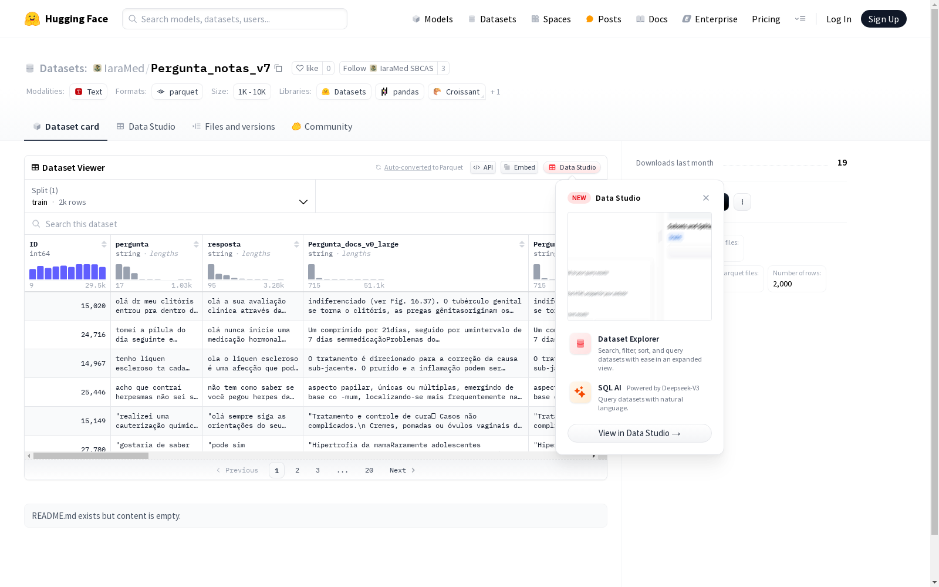This screenshot has height=587, width=939.
Task: Select the Datasets library tag
Action: coord(344,92)
